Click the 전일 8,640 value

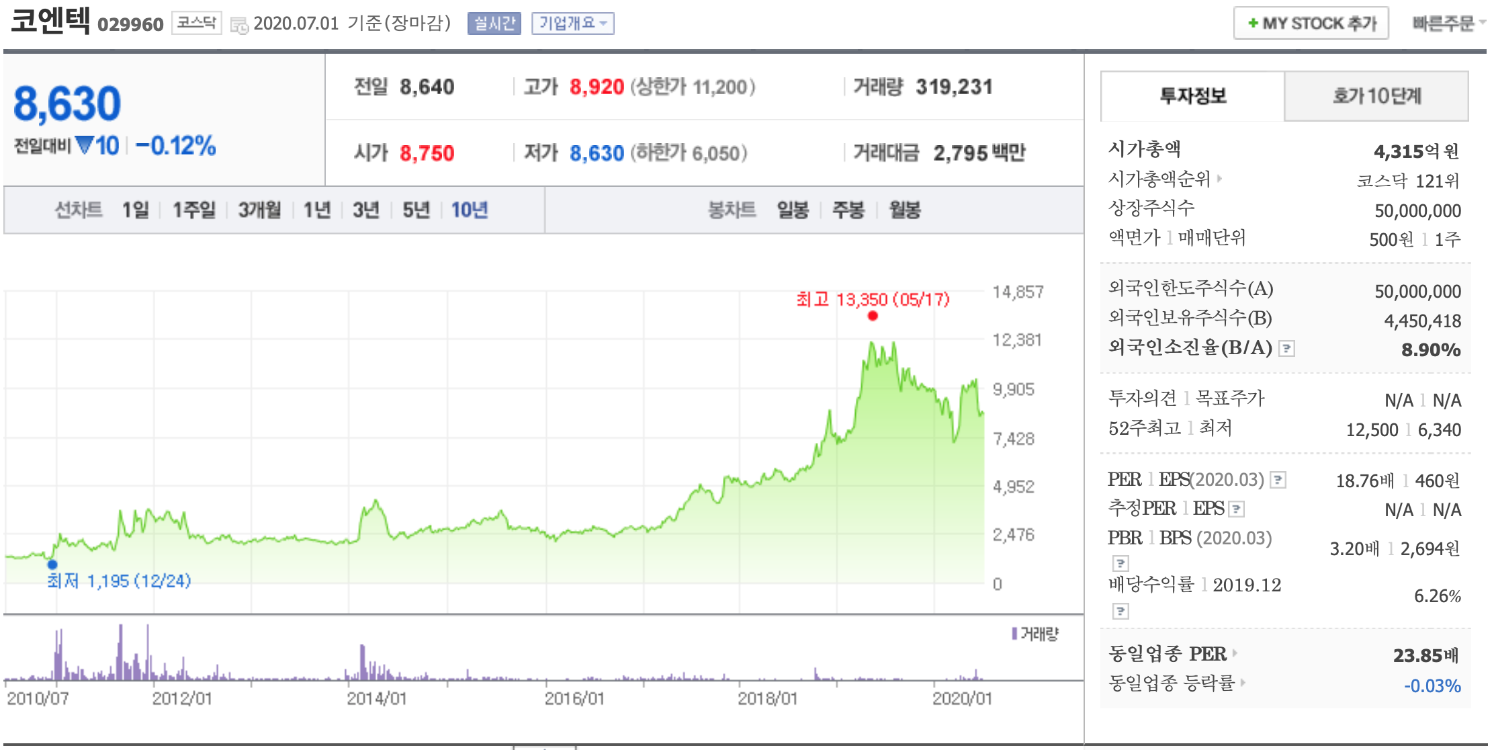(x=427, y=87)
